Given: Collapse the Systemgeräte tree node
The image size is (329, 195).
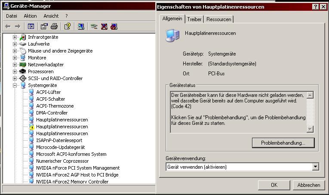Looking at the screenshot, I should click(15, 85).
